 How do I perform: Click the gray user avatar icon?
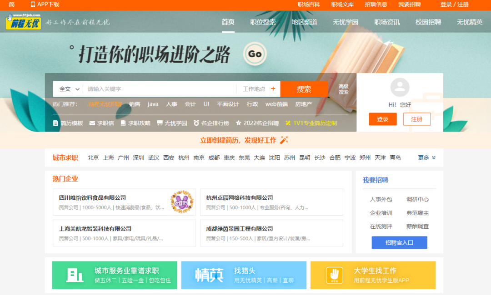400,87
